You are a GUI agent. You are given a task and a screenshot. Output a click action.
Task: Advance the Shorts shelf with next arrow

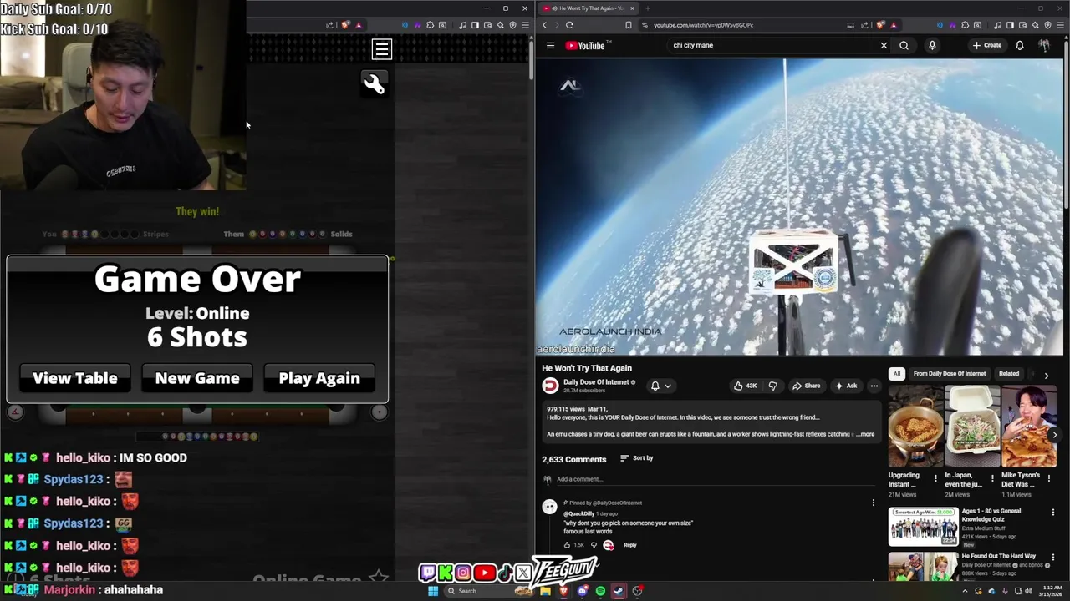pyautogui.click(x=1054, y=434)
